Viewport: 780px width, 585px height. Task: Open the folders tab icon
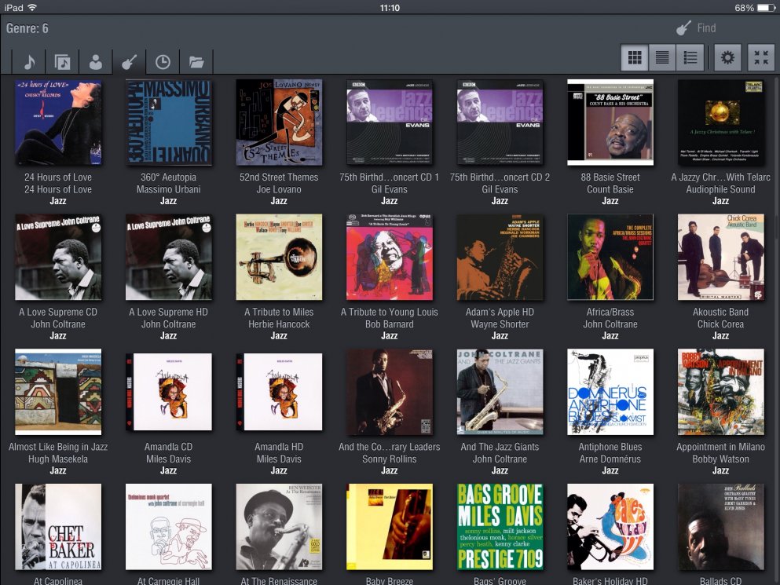(x=196, y=62)
